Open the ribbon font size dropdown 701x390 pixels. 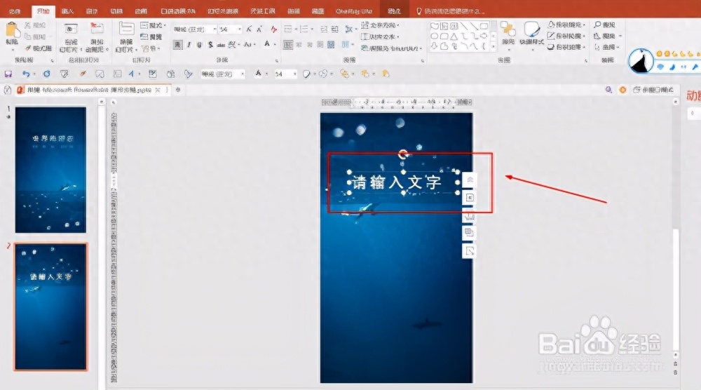240,29
